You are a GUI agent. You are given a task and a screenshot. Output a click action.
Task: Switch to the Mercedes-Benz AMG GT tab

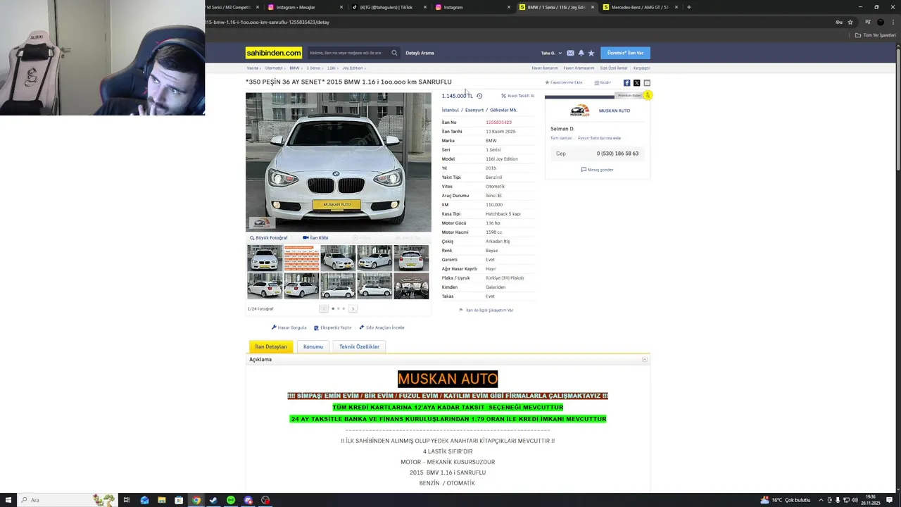pos(639,7)
